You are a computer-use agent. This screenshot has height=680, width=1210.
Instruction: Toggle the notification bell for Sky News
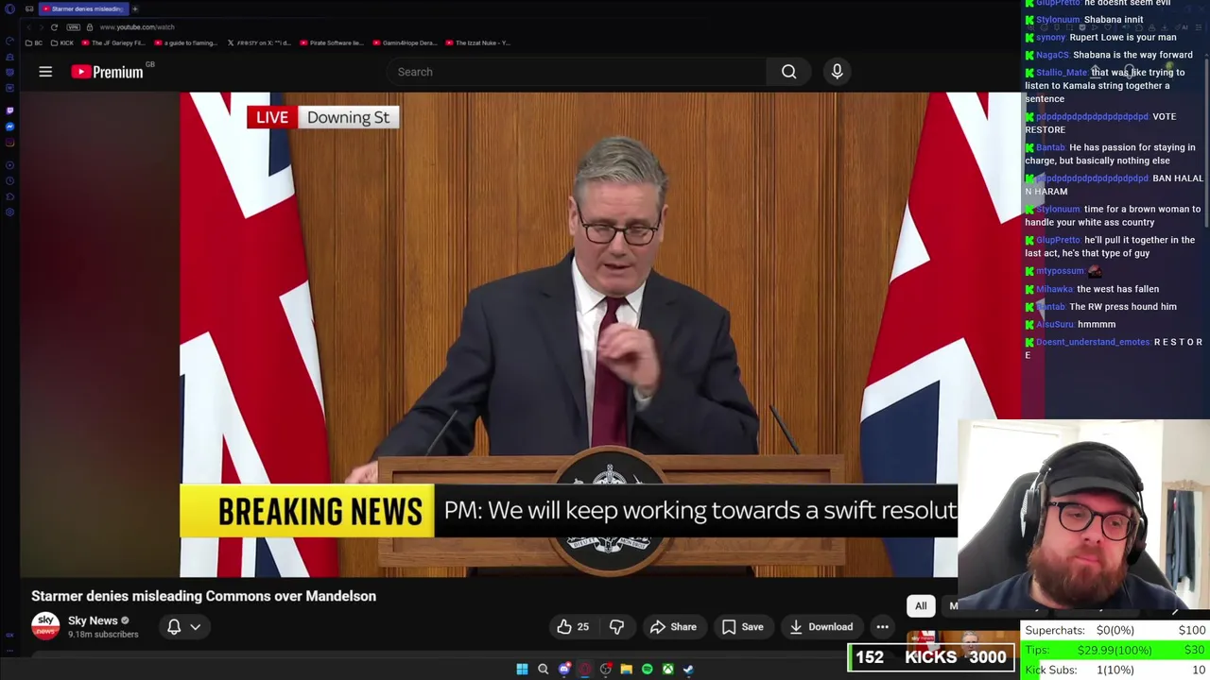click(174, 627)
